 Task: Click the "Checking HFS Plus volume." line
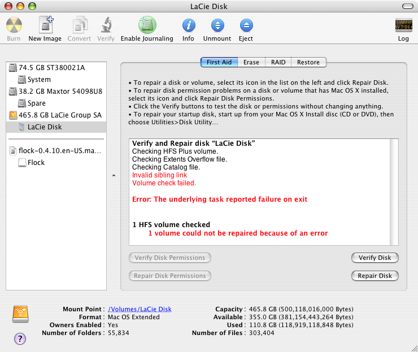175,151
